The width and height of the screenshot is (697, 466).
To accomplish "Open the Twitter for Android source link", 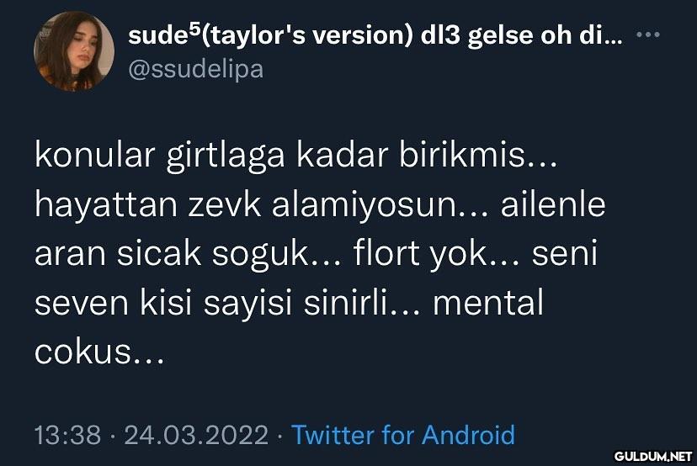I will click(402, 435).
